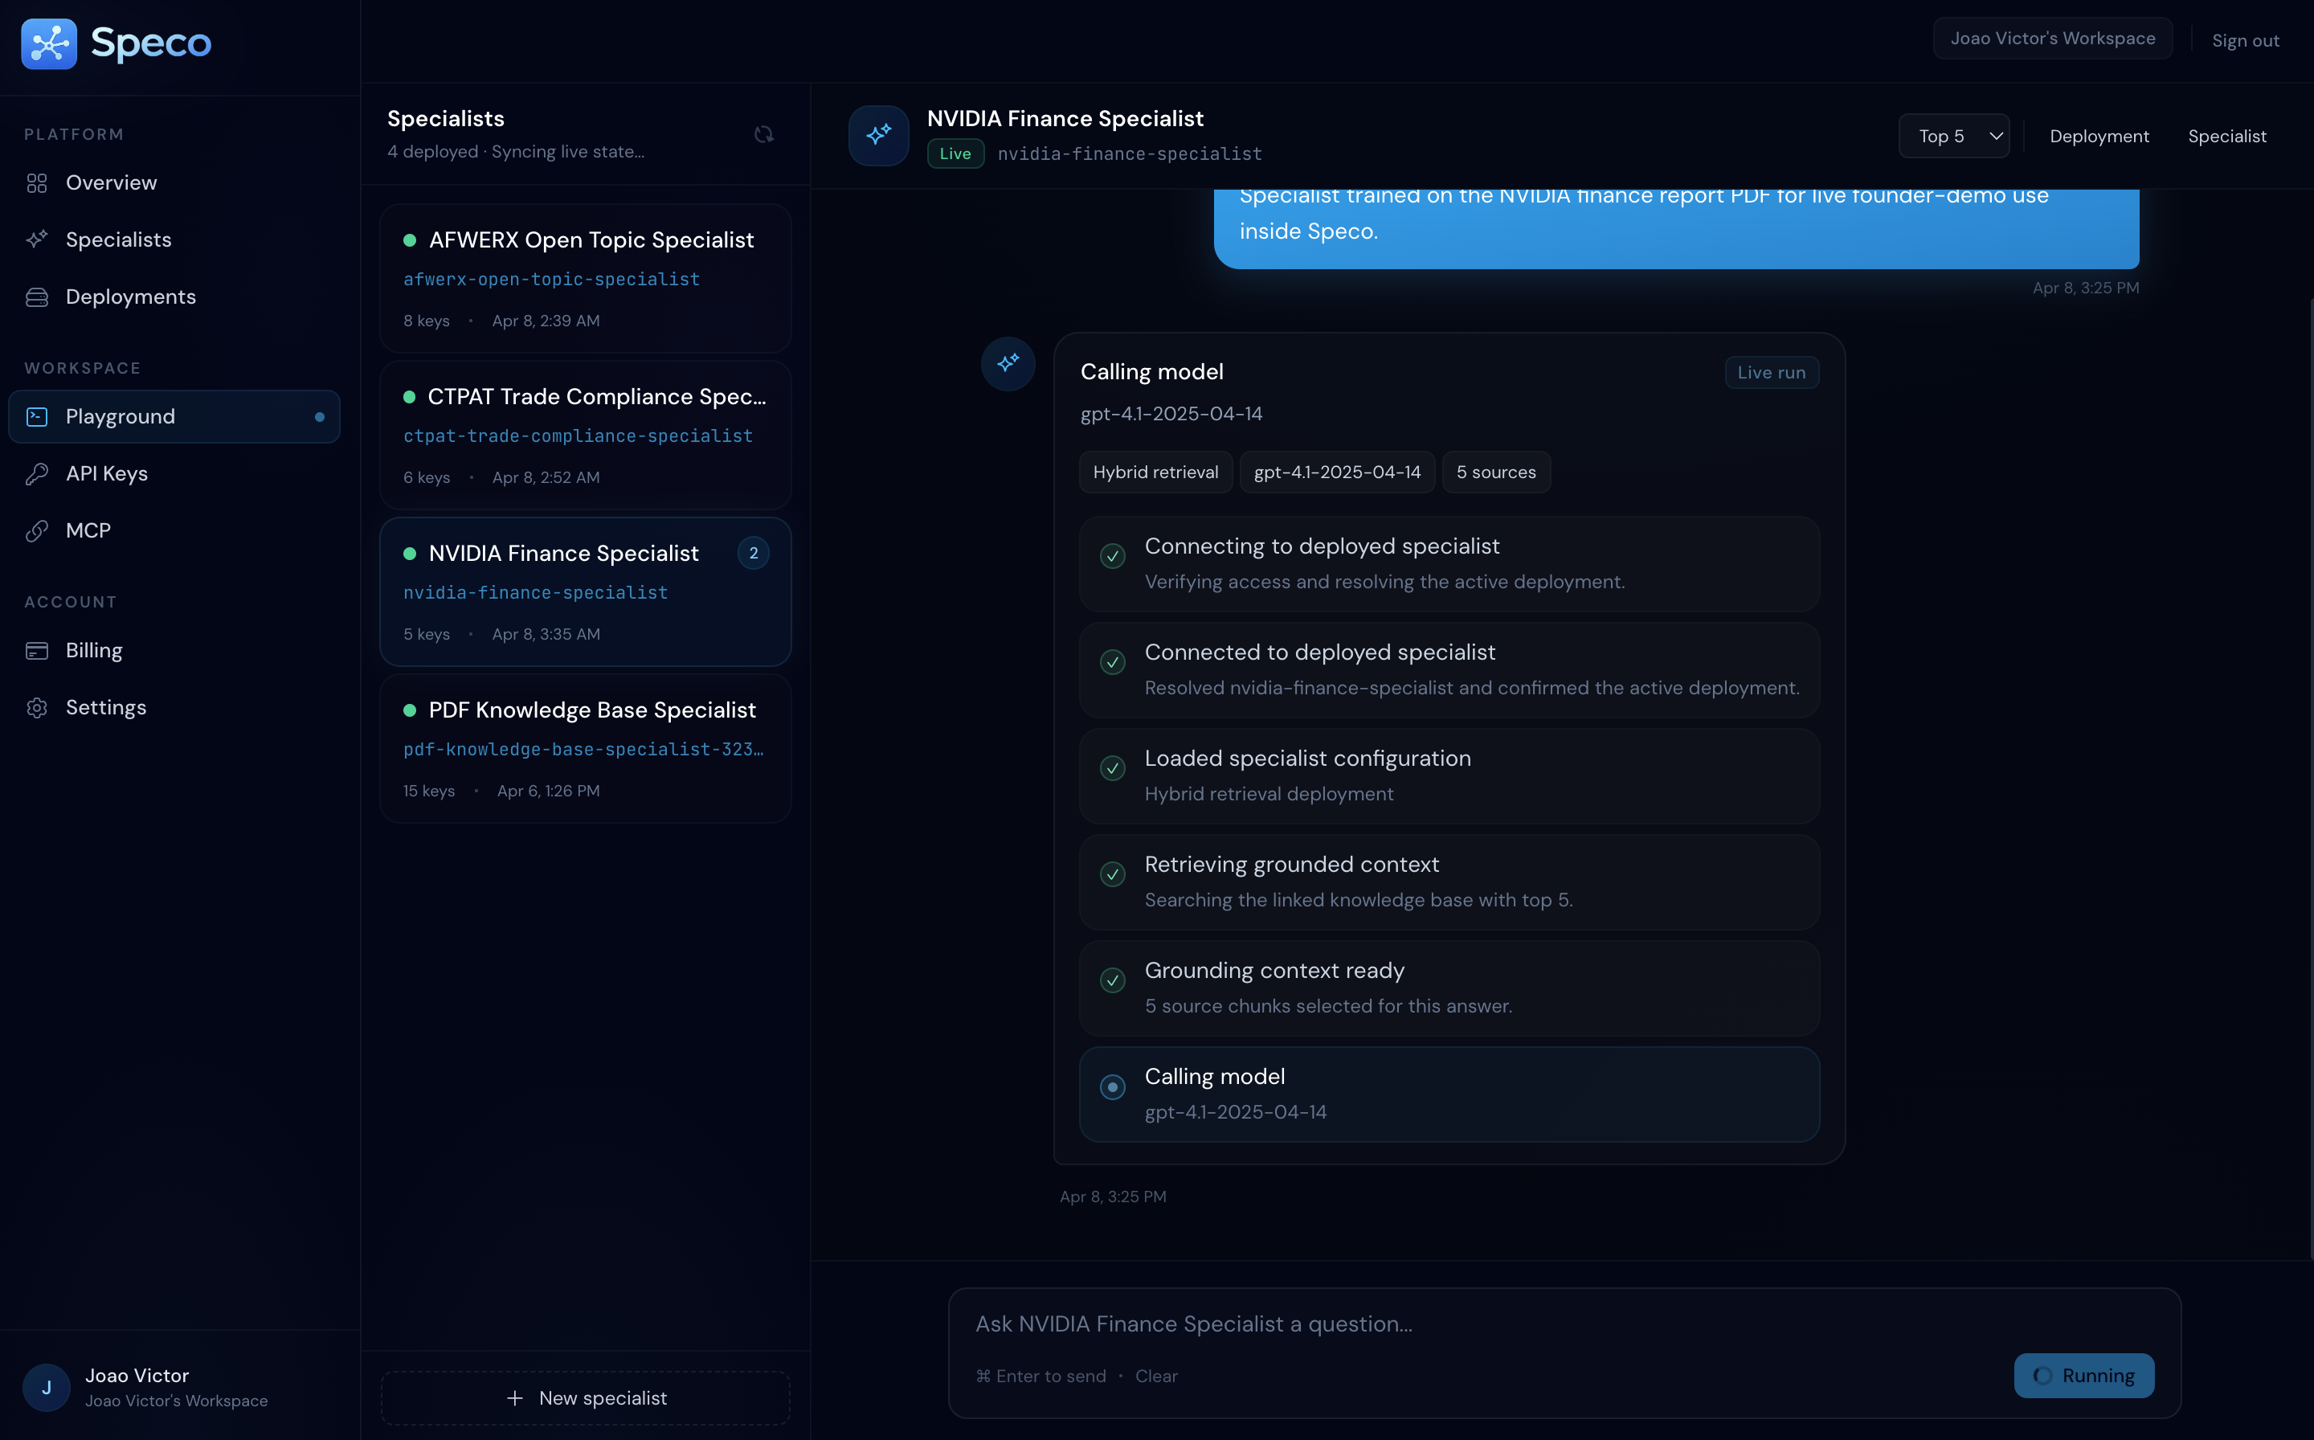Click the Running progress spinner
The image size is (2314, 1440).
pos(2042,1374)
